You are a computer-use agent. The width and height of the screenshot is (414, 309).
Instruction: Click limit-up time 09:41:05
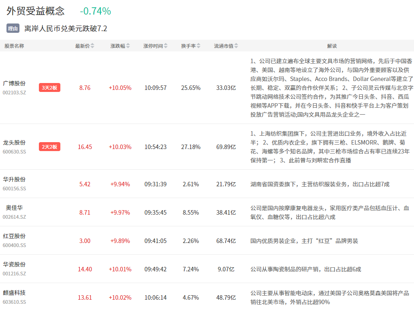[156, 241]
